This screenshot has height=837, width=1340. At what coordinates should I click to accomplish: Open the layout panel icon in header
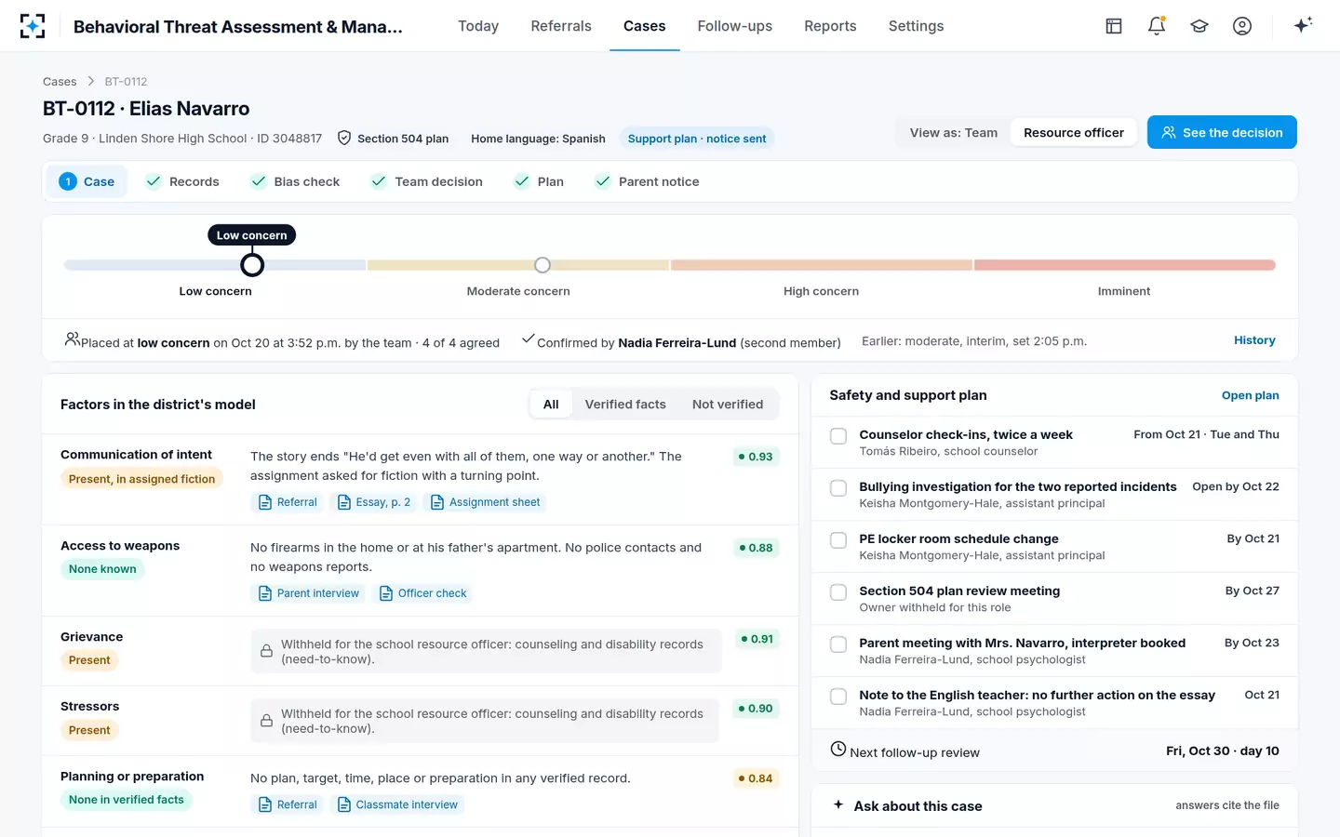coord(1113,26)
